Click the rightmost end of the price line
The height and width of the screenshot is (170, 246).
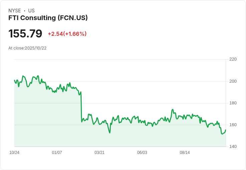tap(226, 130)
